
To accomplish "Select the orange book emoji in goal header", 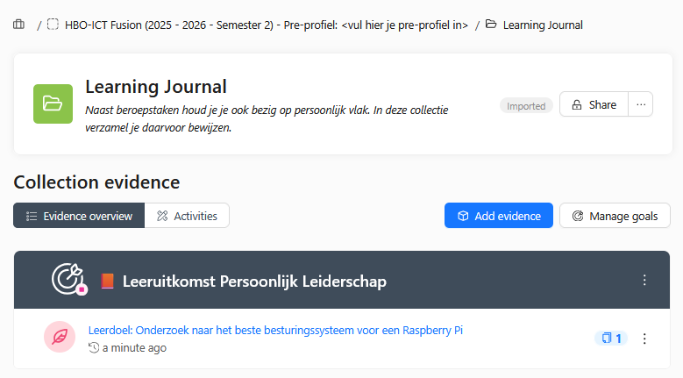I will click(x=107, y=281).
